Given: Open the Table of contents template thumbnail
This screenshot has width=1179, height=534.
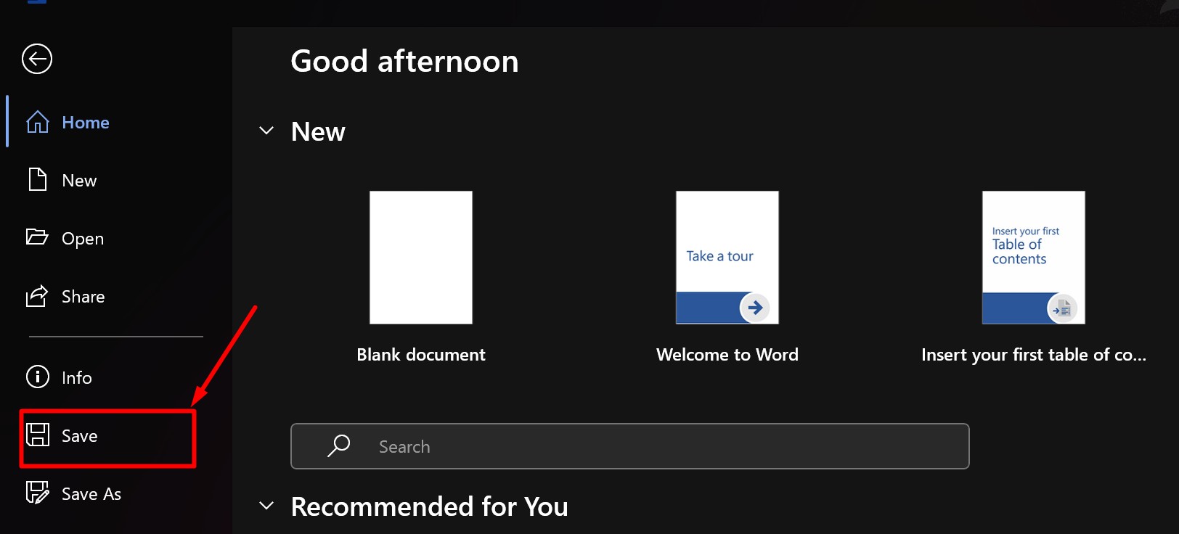Looking at the screenshot, I should coord(1034,258).
